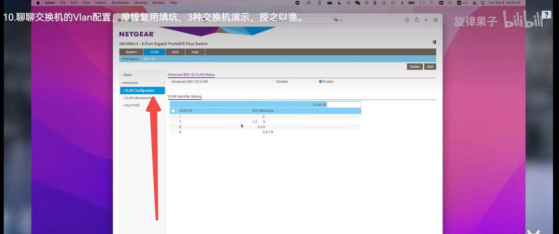Viewport: 559px width, 234px height.
Task: Check the box for VLAN ID 7
Action: [x=173, y=122]
